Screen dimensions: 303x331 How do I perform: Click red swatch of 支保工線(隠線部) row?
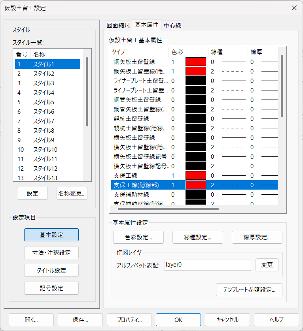click(196, 185)
